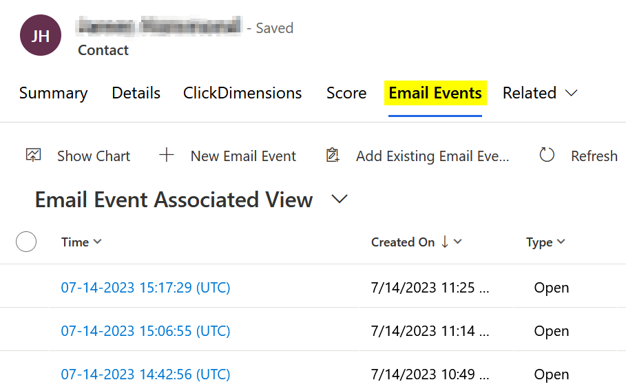Image resolution: width=626 pixels, height=391 pixels.
Task: Click the 7/14/2023 11:14 Created On cell
Action: (x=430, y=331)
